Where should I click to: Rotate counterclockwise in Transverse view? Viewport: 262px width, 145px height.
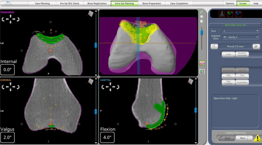(x=3, y=19)
